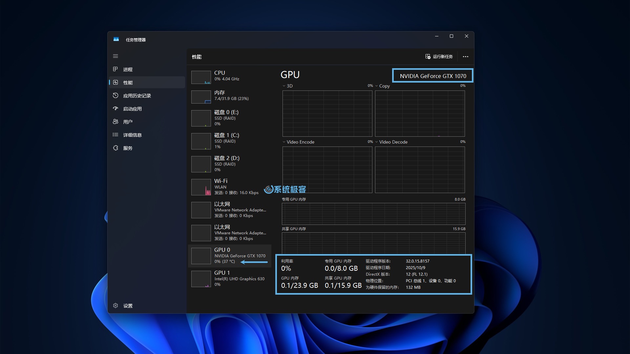Select the Memory performance item

point(230,96)
